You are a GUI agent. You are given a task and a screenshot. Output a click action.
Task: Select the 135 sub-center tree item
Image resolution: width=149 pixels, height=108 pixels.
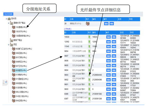(x=21, y=32)
